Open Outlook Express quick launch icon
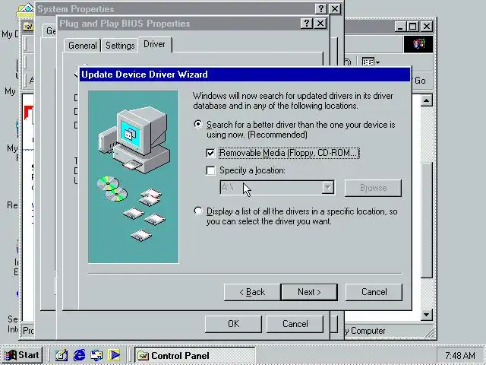The width and height of the screenshot is (486, 365). pyautogui.click(x=96, y=355)
